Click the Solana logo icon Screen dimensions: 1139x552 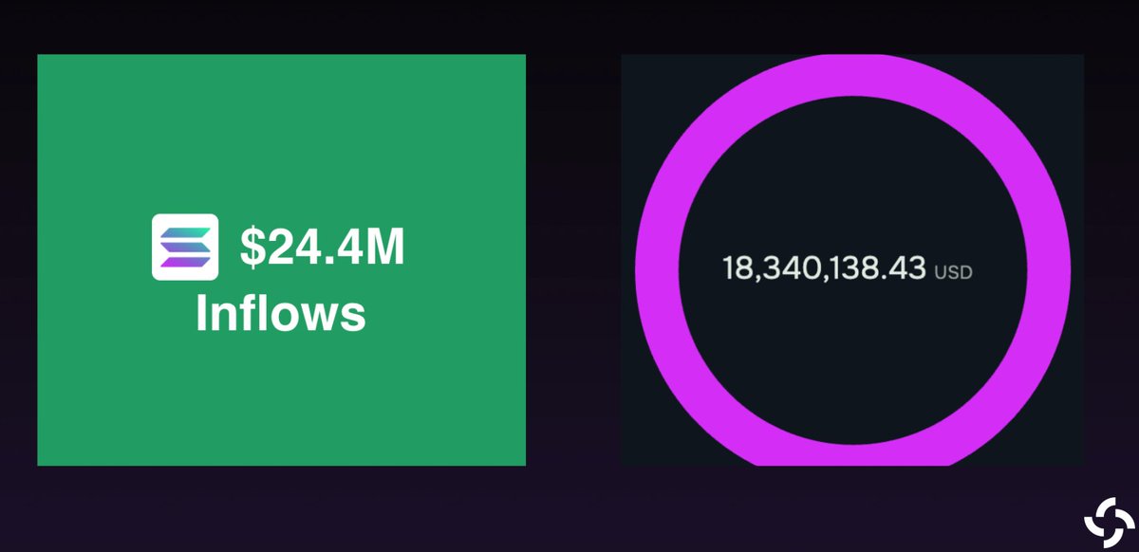(x=185, y=247)
